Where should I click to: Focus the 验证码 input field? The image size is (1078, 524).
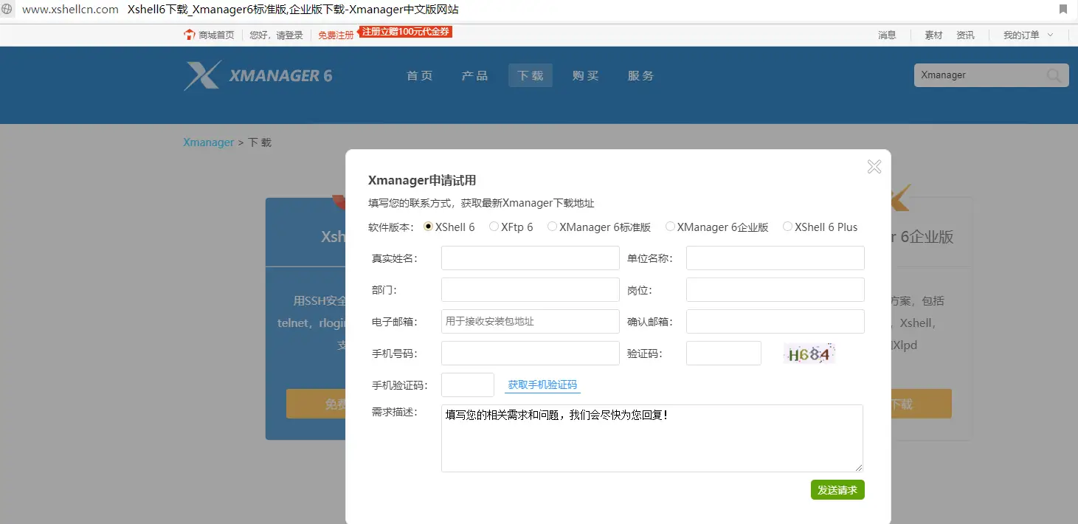724,354
